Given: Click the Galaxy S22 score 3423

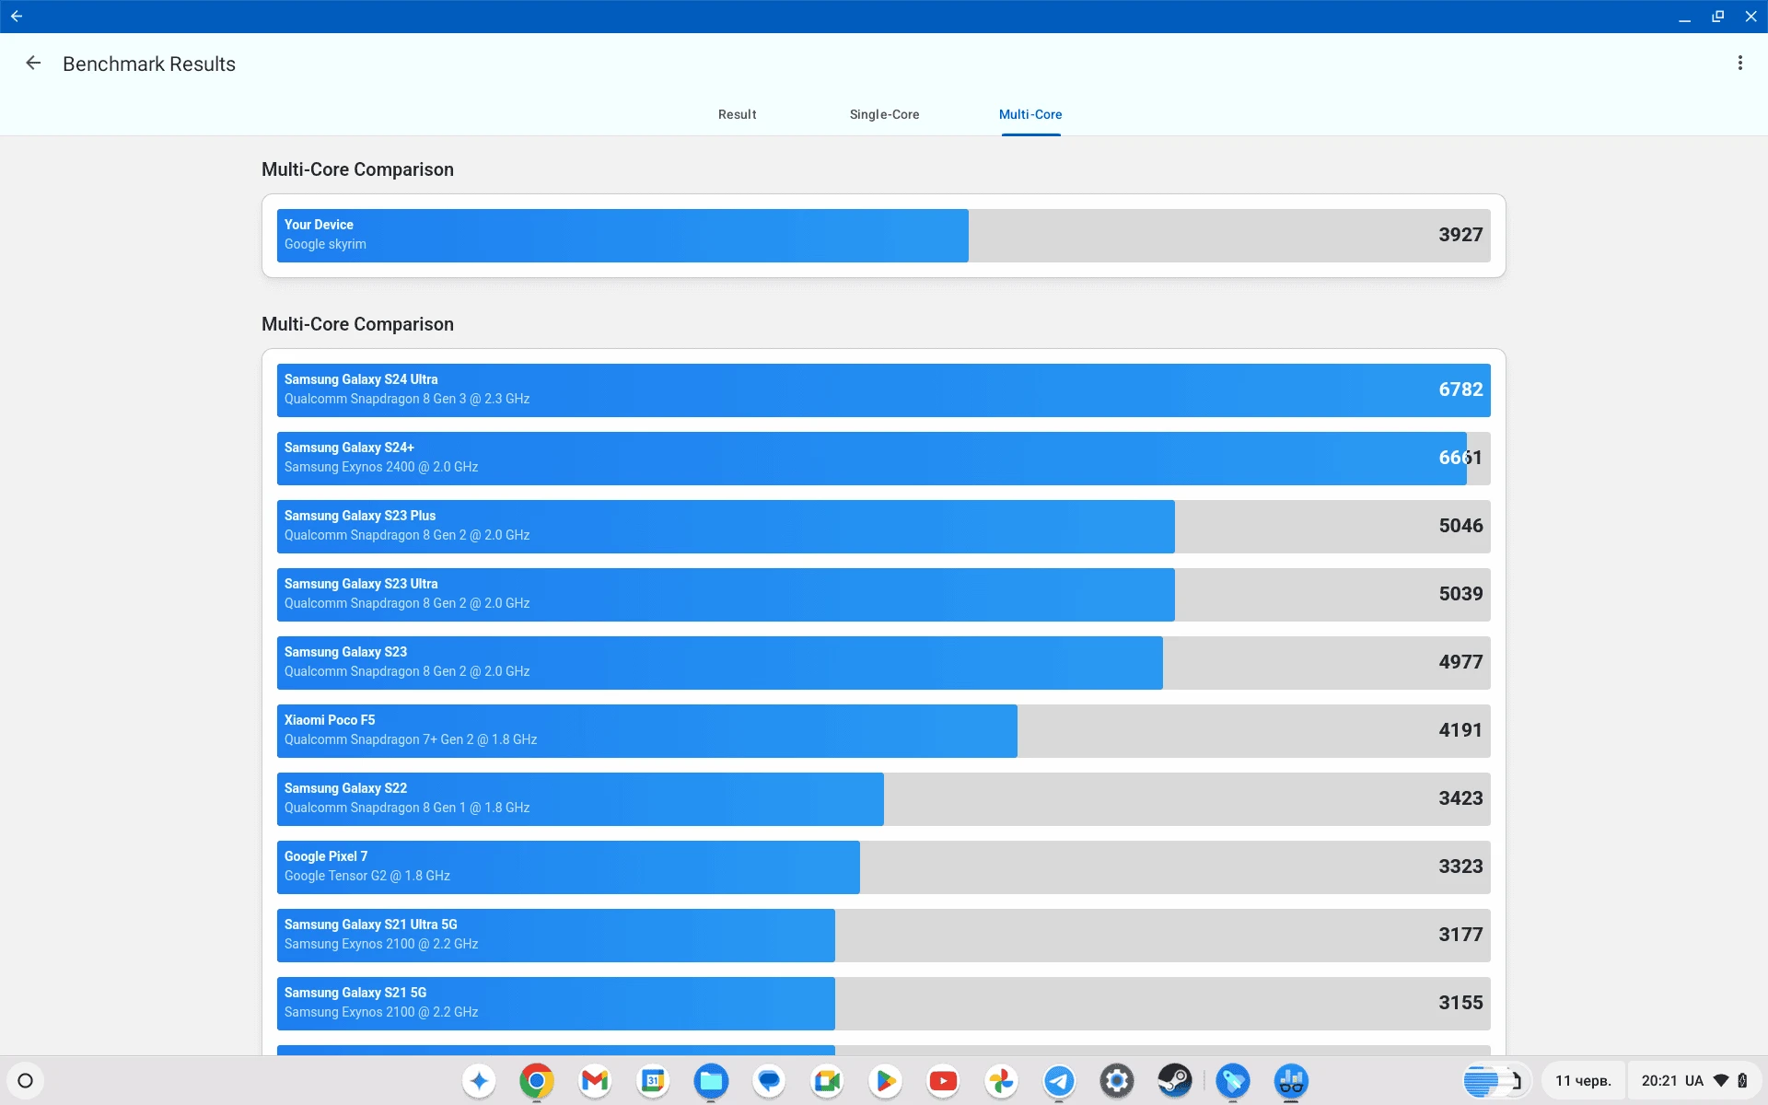Looking at the screenshot, I should (1460, 798).
